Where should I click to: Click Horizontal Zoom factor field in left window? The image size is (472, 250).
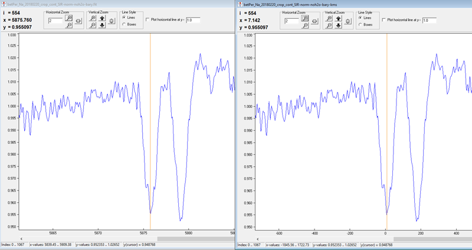click(55, 21)
